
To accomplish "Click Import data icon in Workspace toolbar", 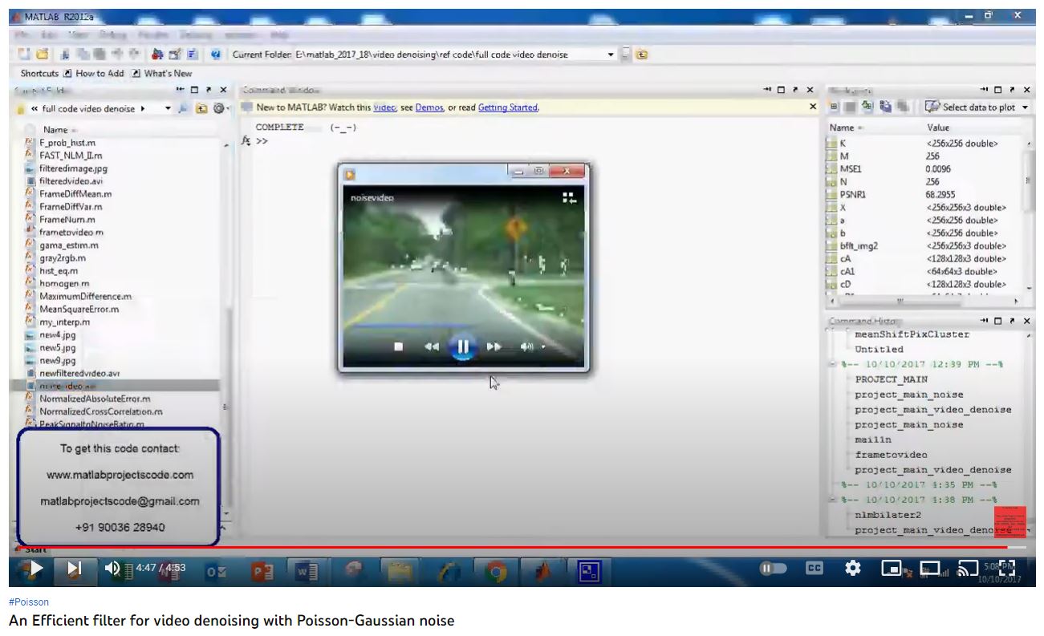I will point(867,107).
